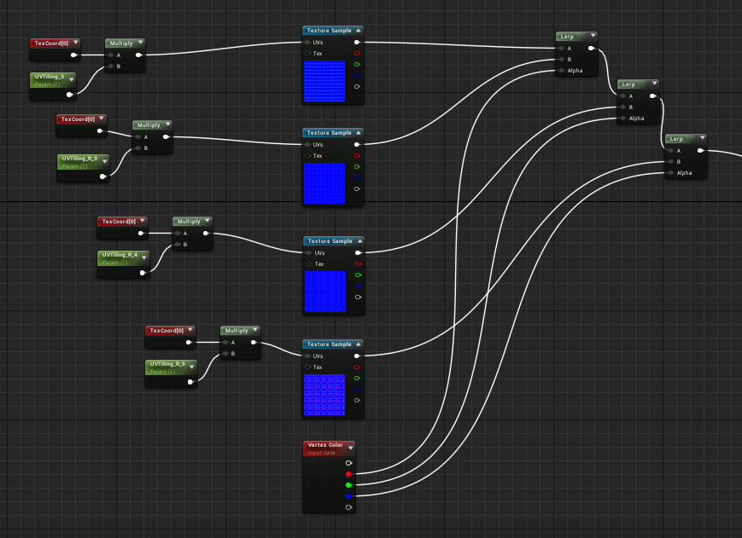Image resolution: width=742 pixels, height=538 pixels.
Task: Click UVs pin of Texture Sample fed by UVTiling_3 Multiply
Action: pos(308,43)
